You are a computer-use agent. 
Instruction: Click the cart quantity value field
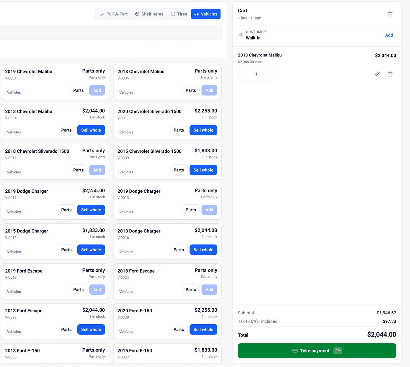click(256, 74)
